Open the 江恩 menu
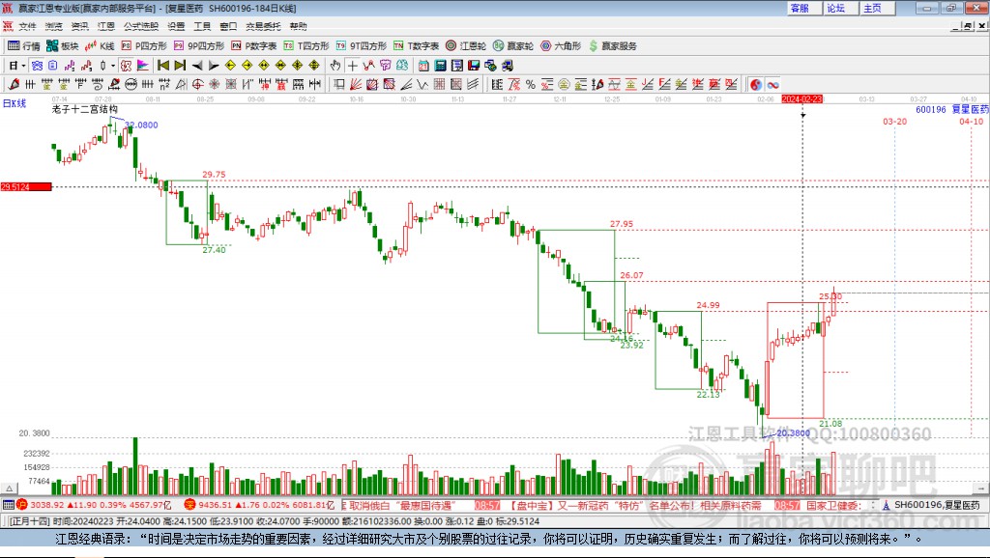The width and height of the screenshot is (990, 558). pyautogui.click(x=106, y=26)
